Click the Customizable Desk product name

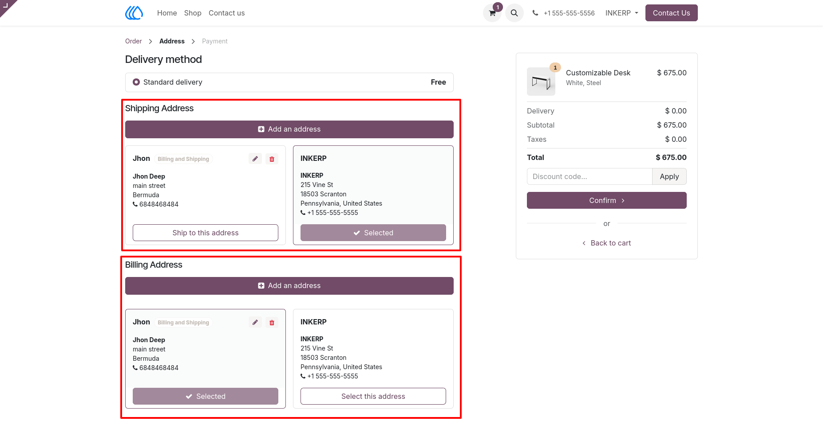[x=598, y=73]
